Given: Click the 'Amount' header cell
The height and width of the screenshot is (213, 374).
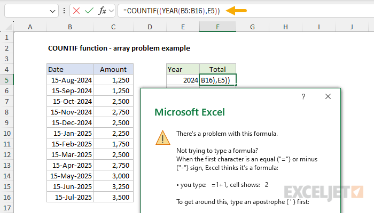Looking at the screenshot, I should (113, 69).
